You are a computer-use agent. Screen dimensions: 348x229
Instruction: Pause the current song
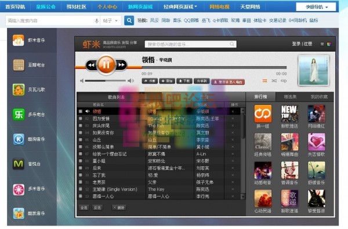coord(106,64)
